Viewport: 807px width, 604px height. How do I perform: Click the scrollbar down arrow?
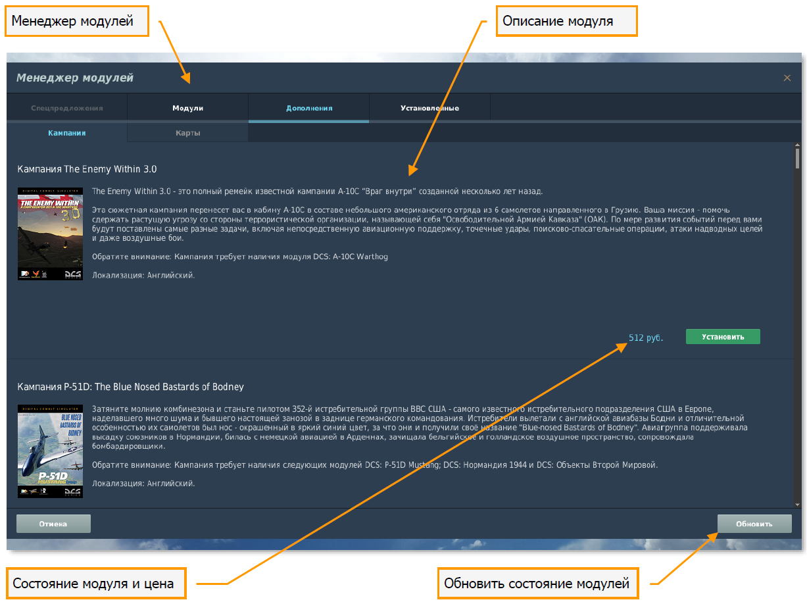797,505
